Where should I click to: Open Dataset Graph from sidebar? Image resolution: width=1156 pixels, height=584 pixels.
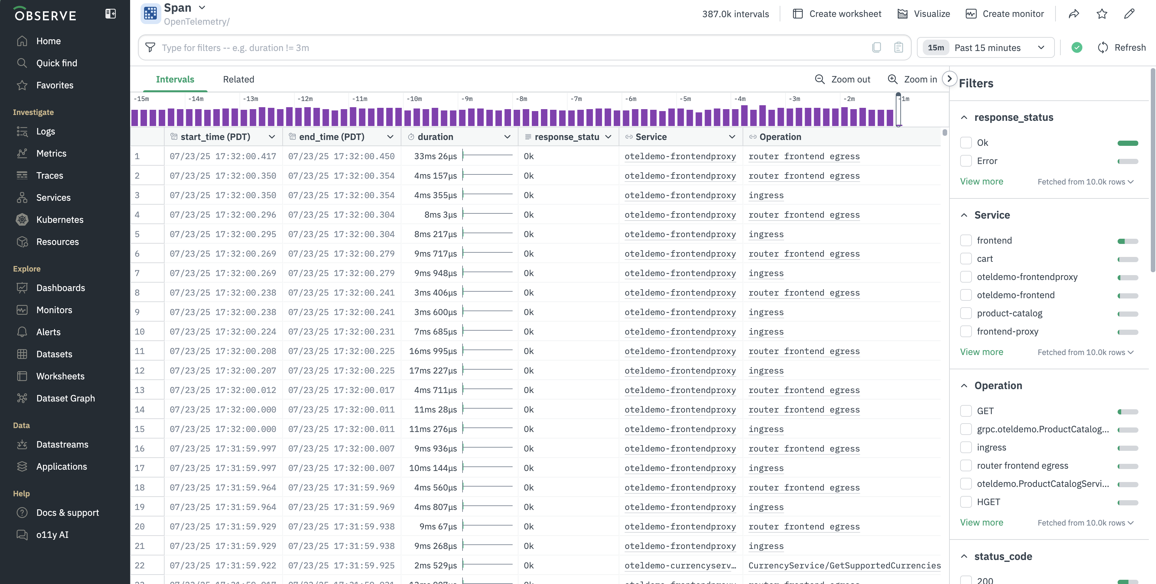click(65, 398)
